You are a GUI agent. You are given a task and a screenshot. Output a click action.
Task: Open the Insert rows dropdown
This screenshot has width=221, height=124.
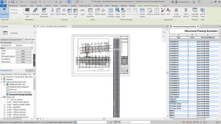pyautogui.click(x=83, y=16)
